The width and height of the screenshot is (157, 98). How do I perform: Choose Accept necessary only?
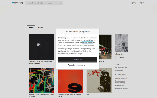point(77,65)
